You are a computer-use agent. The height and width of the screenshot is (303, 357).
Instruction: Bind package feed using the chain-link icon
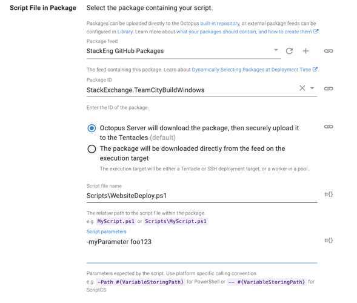(x=329, y=51)
